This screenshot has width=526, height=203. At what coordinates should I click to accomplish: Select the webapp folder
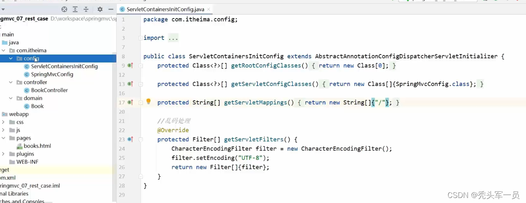[19, 114]
